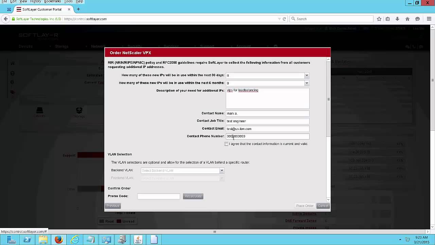Viewport: 435px width, 245px height.
Task: Show hidden system tray icons
Action: [x=400, y=240]
